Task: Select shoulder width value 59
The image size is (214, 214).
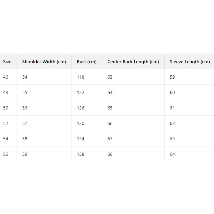Action: 25,154
